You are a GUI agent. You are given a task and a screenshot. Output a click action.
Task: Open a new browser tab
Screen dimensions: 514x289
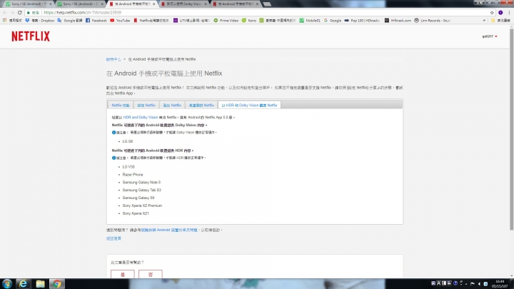267,4
